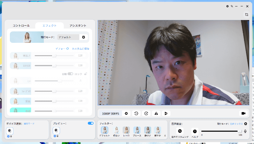This screenshot has width=254, height=144.
Task: Click the crop icon above the preview
Action: point(247,14)
